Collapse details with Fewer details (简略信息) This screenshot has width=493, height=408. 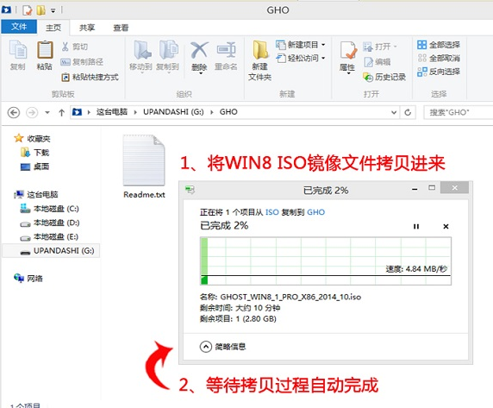tap(223, 347)
